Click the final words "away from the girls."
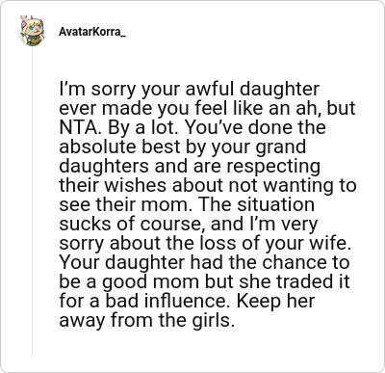This screenshot has width=385, height=373. pos(147,321)
